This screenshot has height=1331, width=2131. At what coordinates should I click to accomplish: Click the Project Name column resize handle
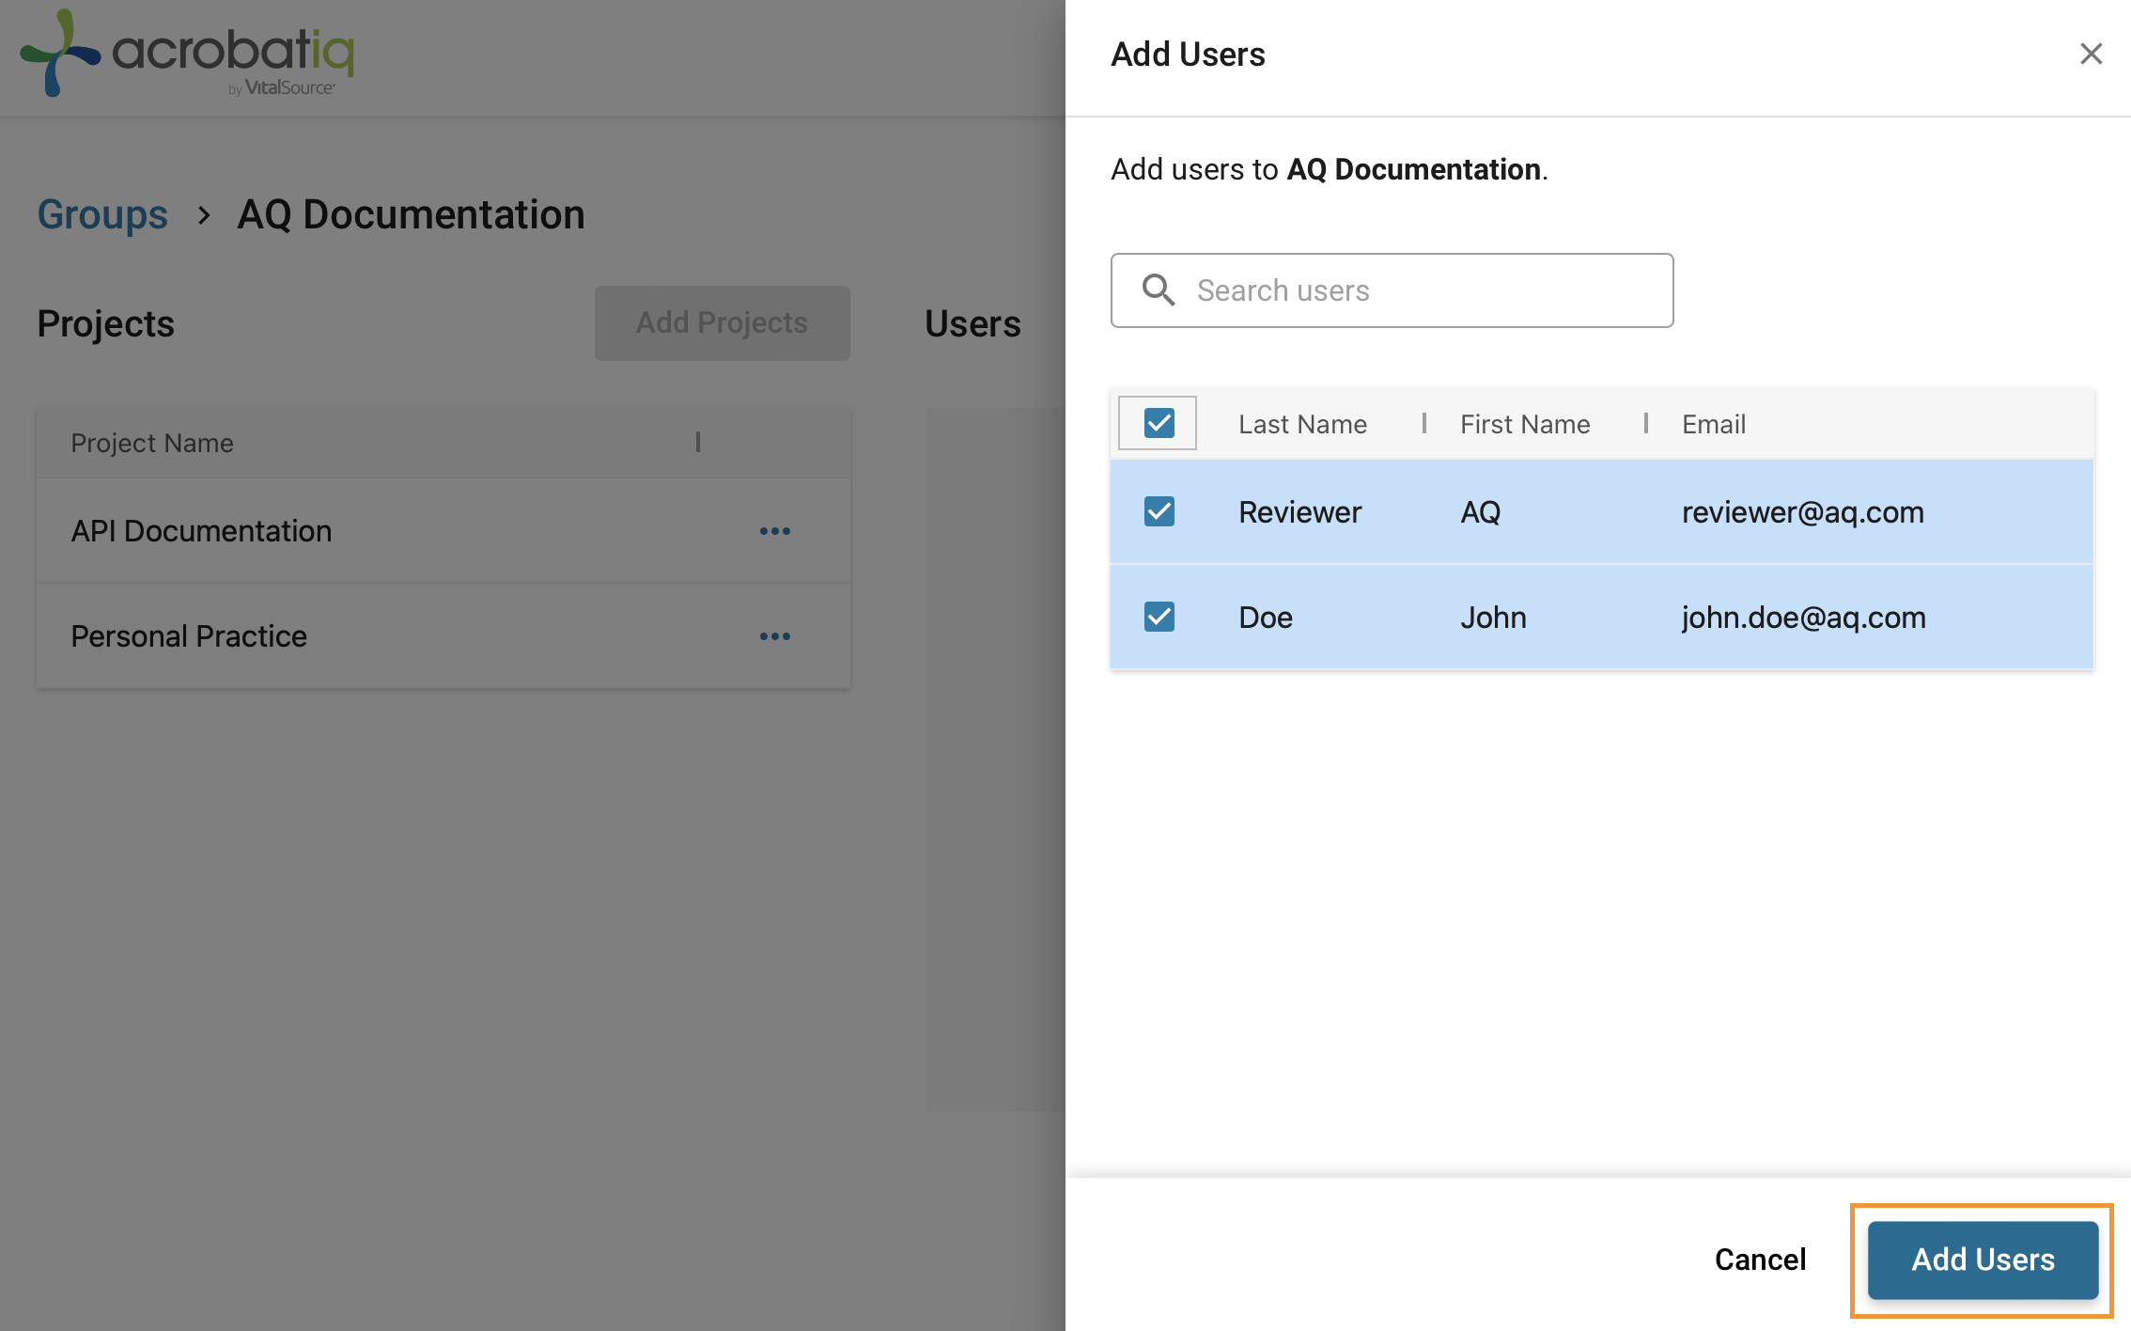tap(698, 442)
